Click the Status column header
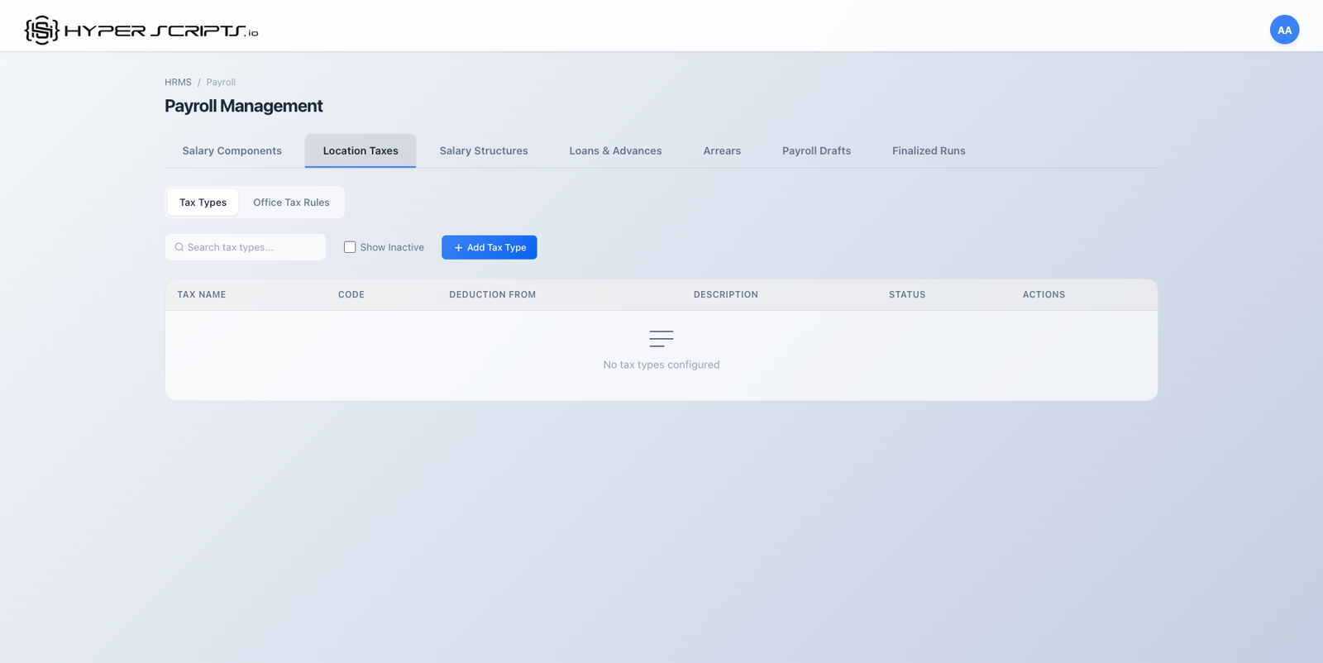Screen dimensions: 1323x663 [907, 294]
